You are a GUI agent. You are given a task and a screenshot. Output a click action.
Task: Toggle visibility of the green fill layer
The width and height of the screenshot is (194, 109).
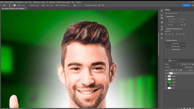point(166,82)
